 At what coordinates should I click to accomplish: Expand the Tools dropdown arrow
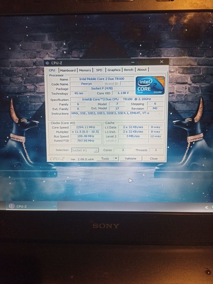(x=116, y=158)
